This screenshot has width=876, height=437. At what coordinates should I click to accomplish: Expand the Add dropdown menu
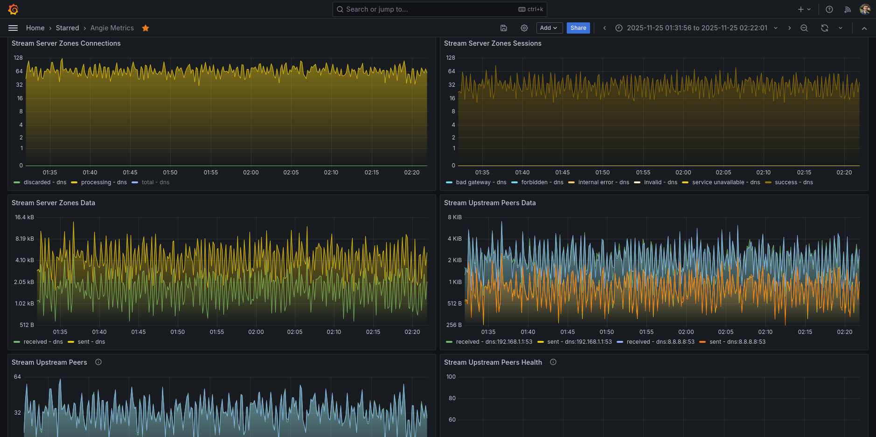coord(549,28)
